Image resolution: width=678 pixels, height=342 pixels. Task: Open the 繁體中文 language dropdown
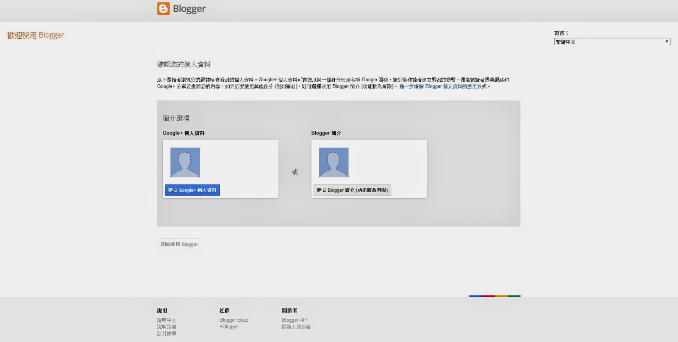click(612, 41)
